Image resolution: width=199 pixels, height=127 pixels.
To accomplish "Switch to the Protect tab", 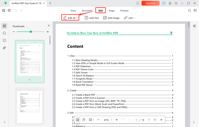I will (125, 10).
